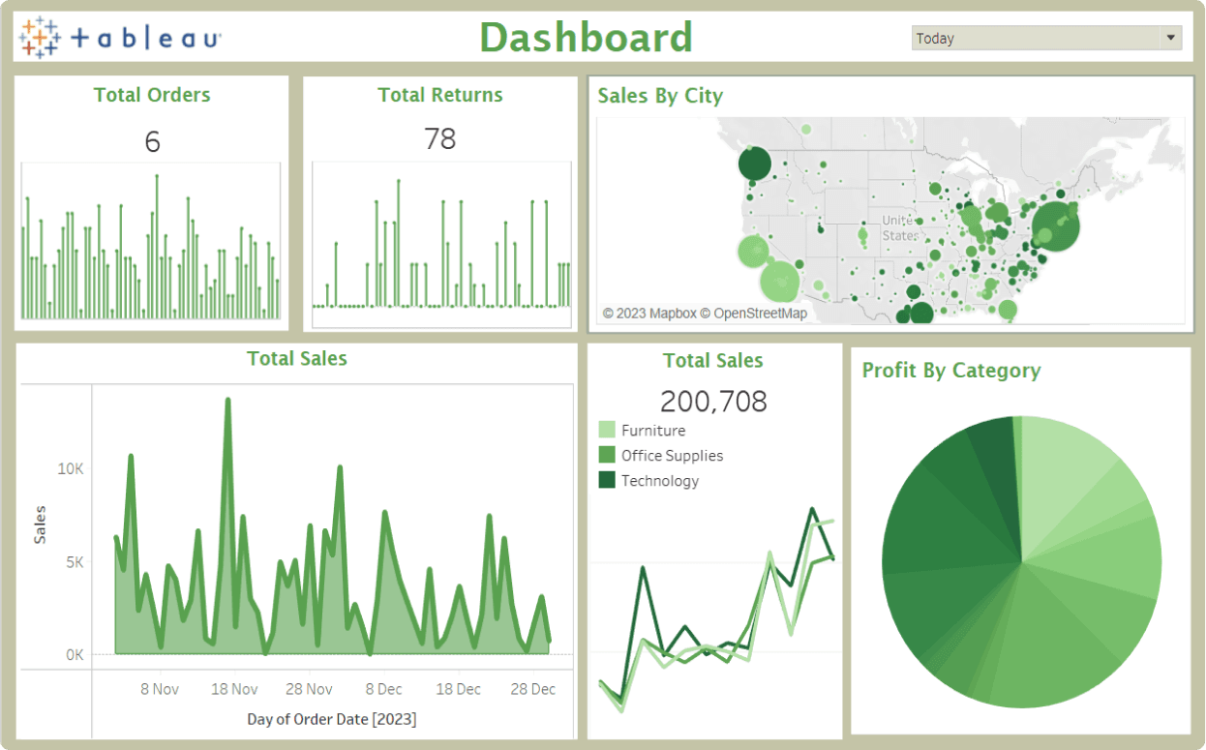Click the Dashboard title heading

(x=587, y=38)
